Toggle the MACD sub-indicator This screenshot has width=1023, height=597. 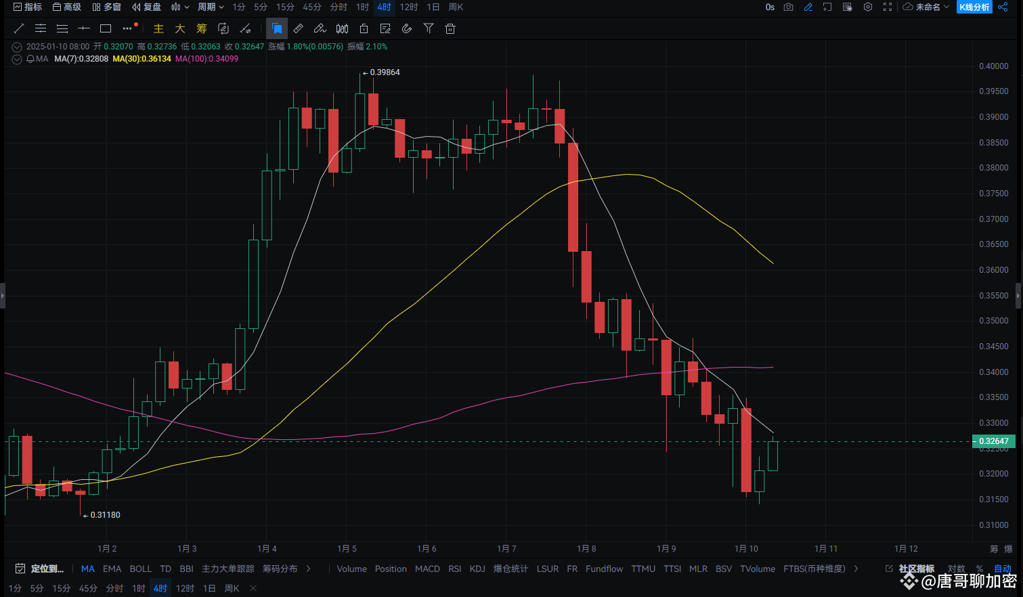pos(427,569)
